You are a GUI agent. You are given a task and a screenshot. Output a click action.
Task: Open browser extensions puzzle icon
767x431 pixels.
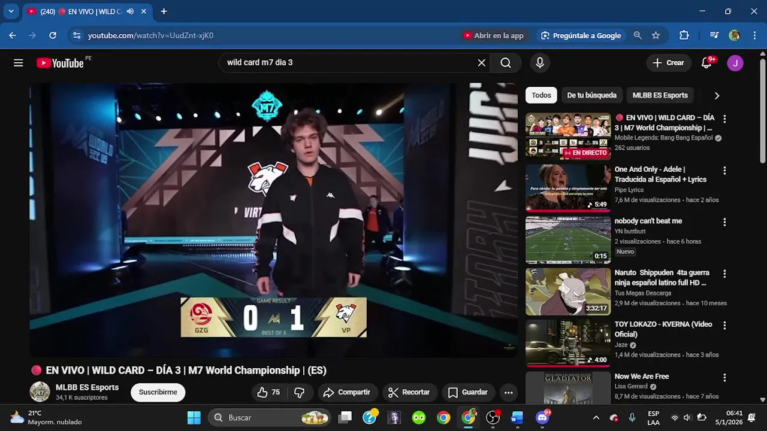coord(684,35)
